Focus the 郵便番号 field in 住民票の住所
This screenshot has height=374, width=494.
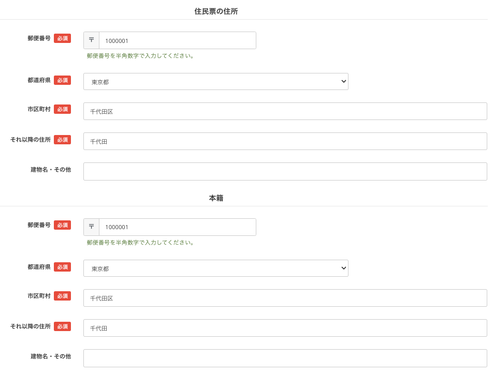coord(177,40)
